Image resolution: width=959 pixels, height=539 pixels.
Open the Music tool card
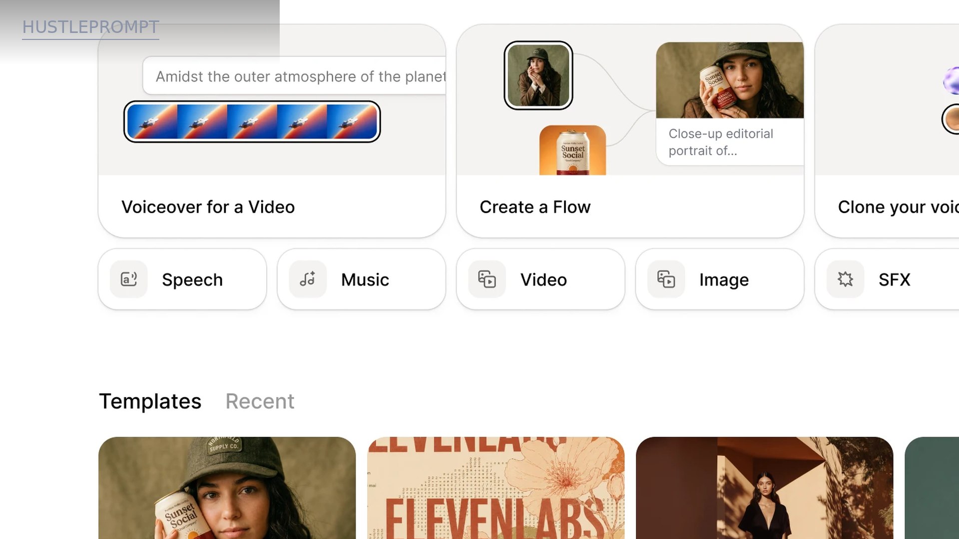(361, 279)
